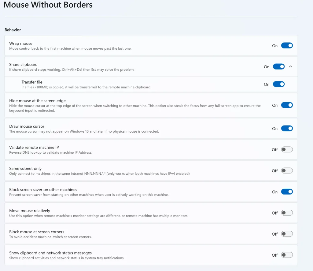Click the Mouse Without Borders page title

(48, 5)
